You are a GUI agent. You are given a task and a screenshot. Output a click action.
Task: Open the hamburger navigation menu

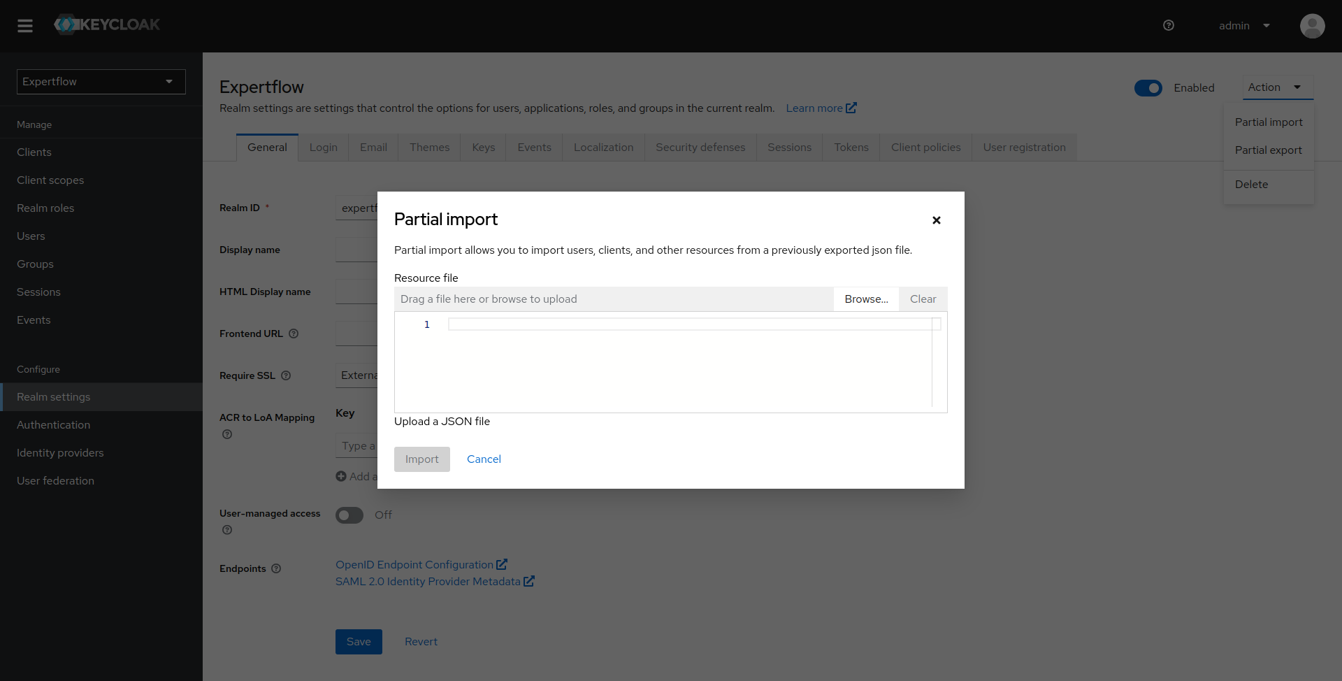pyautogui.click(x=25, y=26)
